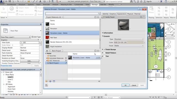Viewport: 177px width, 99px height.
Task: Open library list view options icon
Action: point(98,51)
